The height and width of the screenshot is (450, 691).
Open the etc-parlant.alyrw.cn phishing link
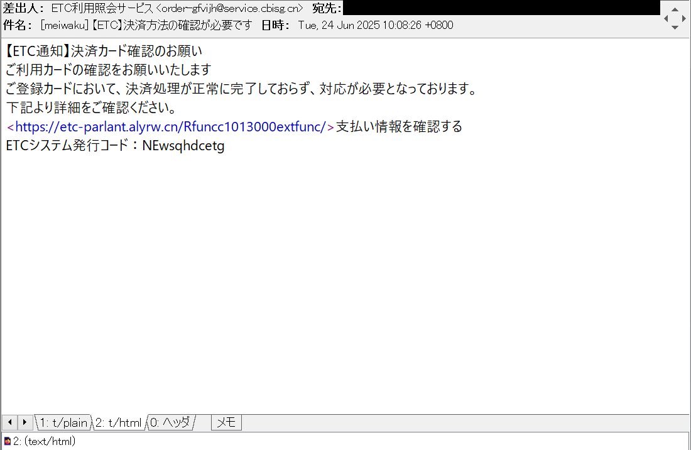[x=170, y=127]
